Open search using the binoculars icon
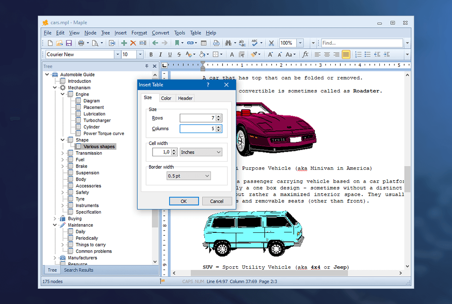452x304 pixels. 228,43
